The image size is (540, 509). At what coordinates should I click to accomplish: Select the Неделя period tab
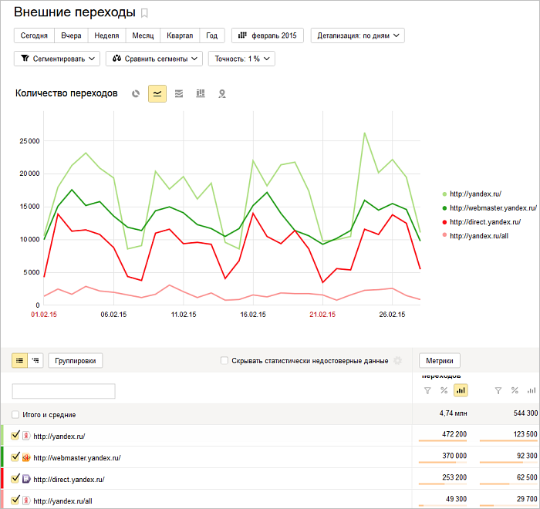coord(106,35)
